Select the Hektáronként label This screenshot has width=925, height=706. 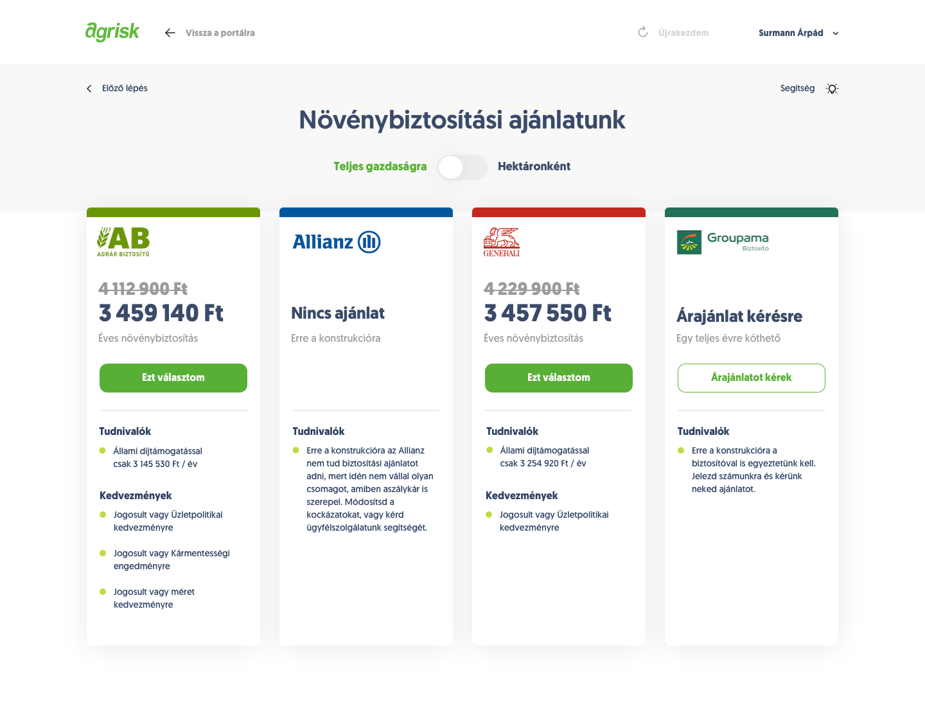point(534,166)
